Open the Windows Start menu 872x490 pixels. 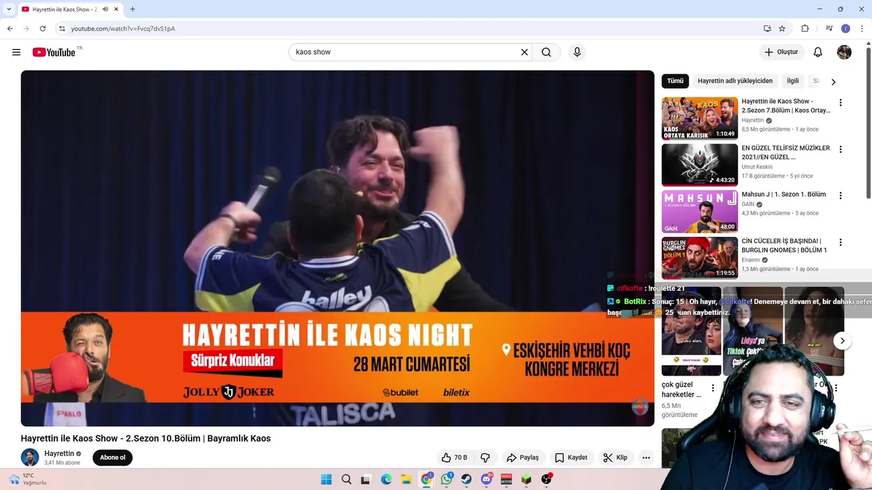tap(326, 480)
